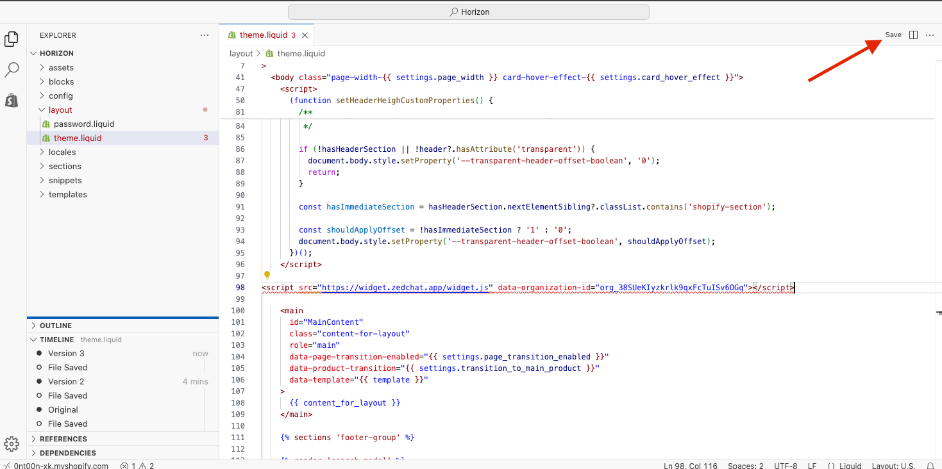This screenshot has width=942, height=469.
Task: Collapse the layout folder
Action: pyautogui.click(x=60, y=110)
